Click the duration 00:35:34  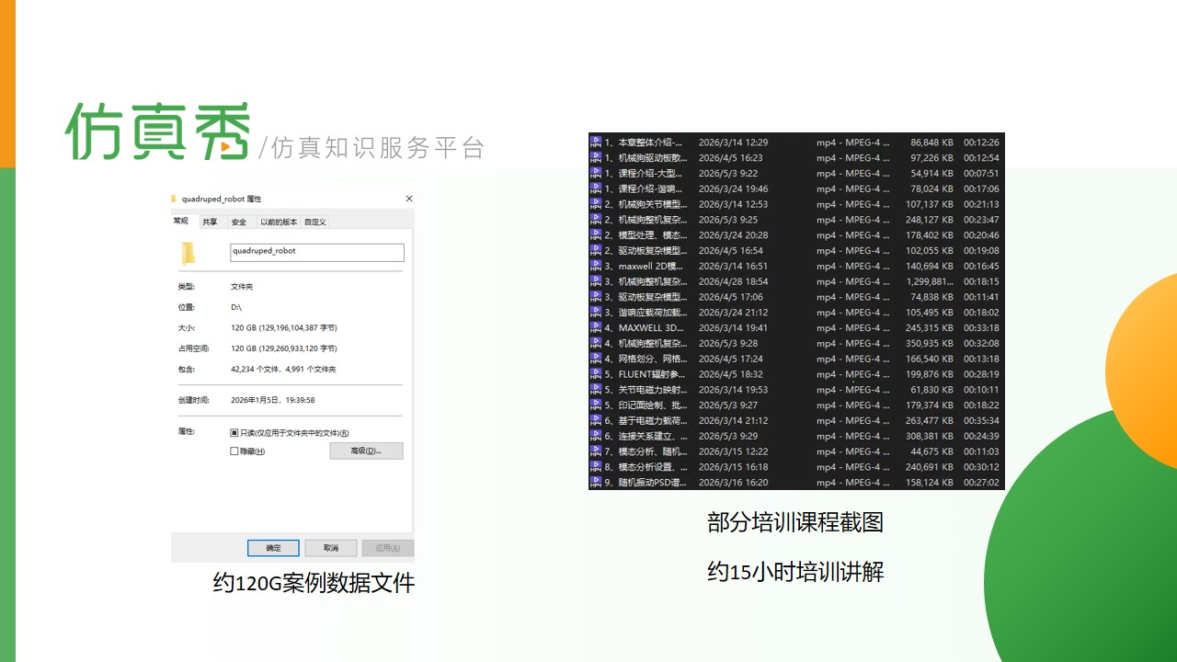(x=981, y=420)
